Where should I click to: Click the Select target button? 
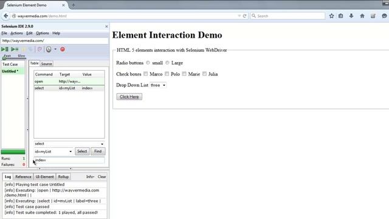coord(82,151)
